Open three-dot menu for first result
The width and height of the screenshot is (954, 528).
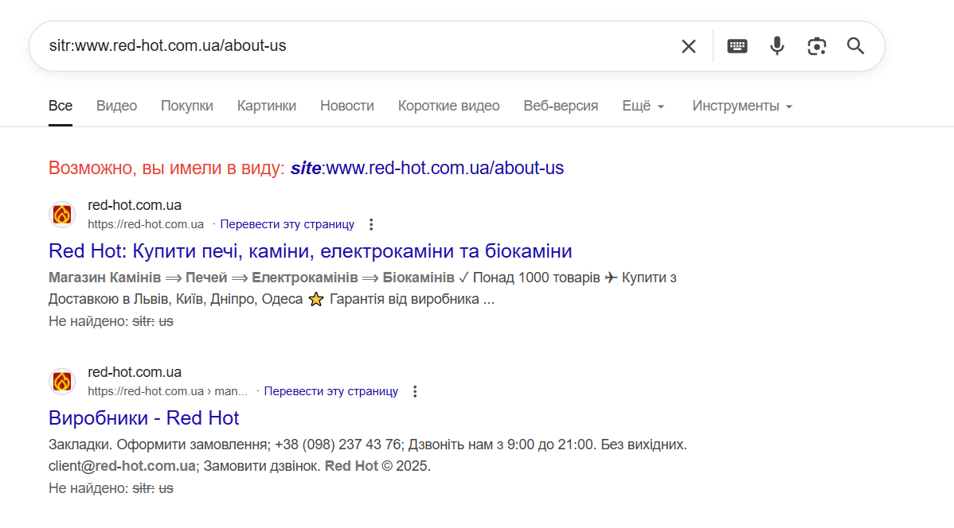click(371, 224)
